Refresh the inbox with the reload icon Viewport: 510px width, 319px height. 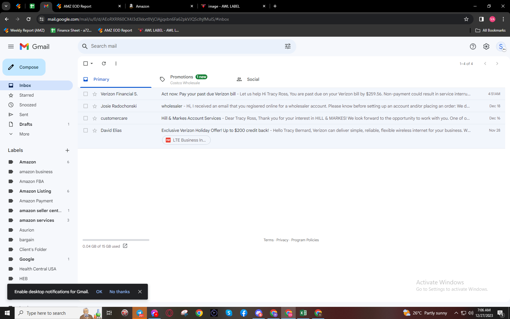click(104, 63)
